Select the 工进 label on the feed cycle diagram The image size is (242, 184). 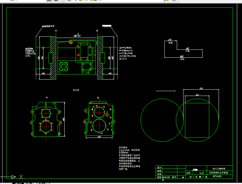pyautogui.click(x=187, y=51)
